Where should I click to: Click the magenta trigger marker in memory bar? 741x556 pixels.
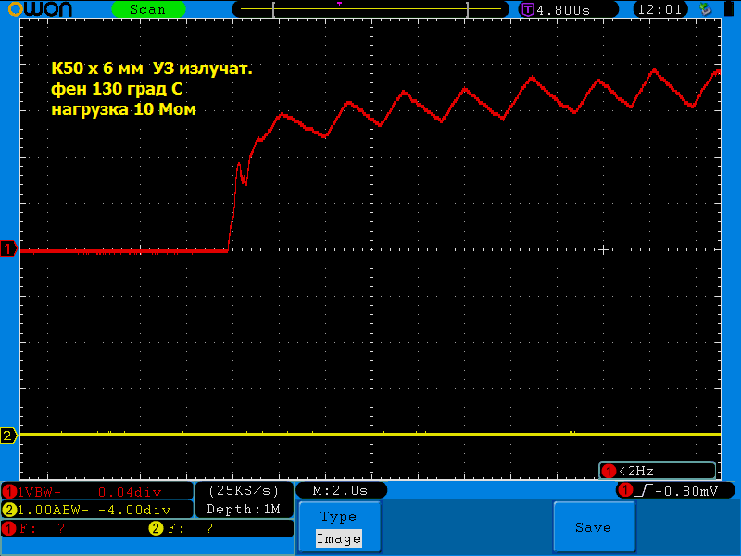pyautogui.click(x=339, y=5)
